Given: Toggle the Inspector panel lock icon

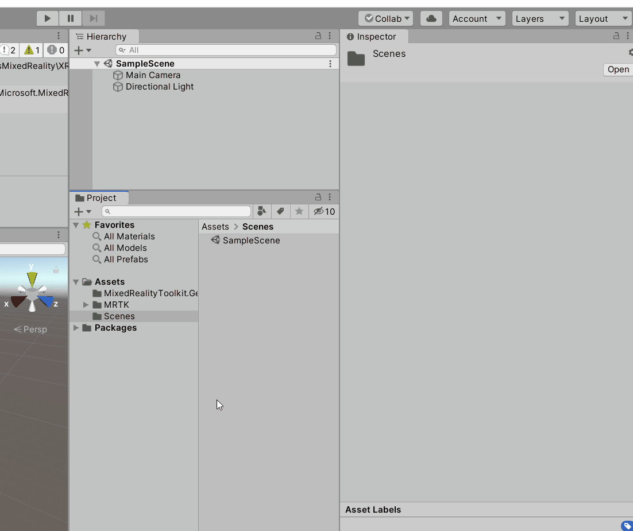Looking at the screenshot, I should coord(616,36).
